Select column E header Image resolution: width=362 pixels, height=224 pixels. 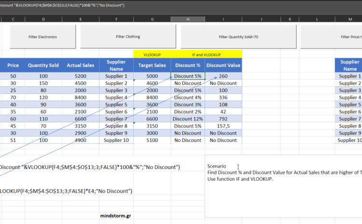click(x=81, y=19)
